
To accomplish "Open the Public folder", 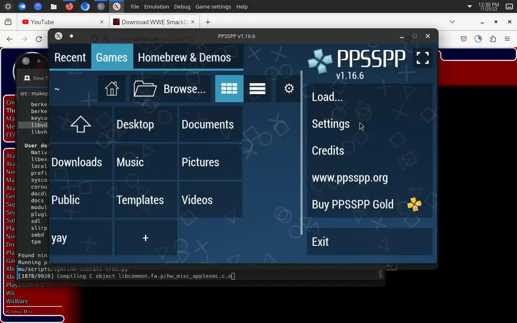I will pos(81,200).
